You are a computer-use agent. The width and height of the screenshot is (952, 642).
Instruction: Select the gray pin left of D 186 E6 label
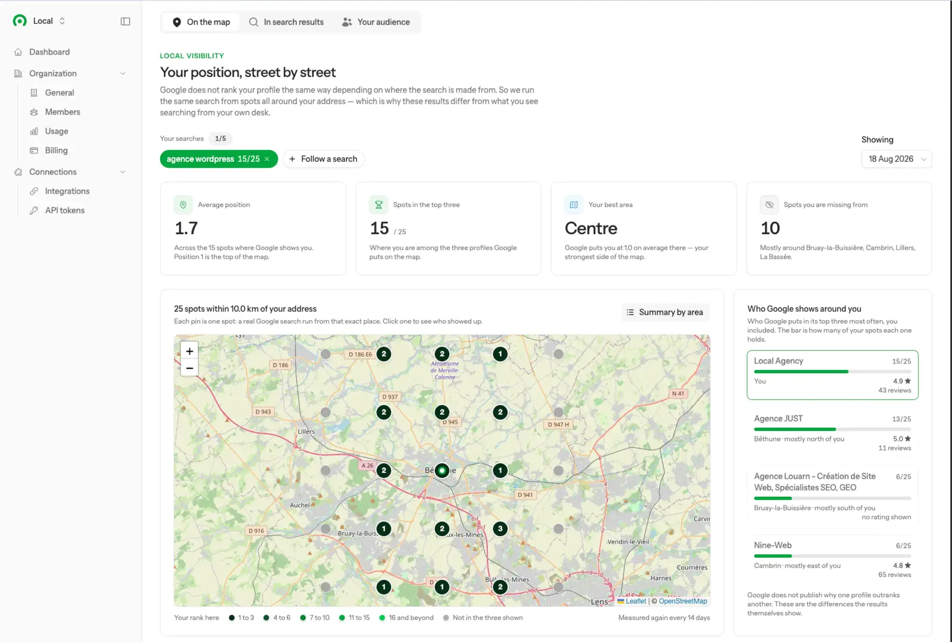(x=325, y=354)
